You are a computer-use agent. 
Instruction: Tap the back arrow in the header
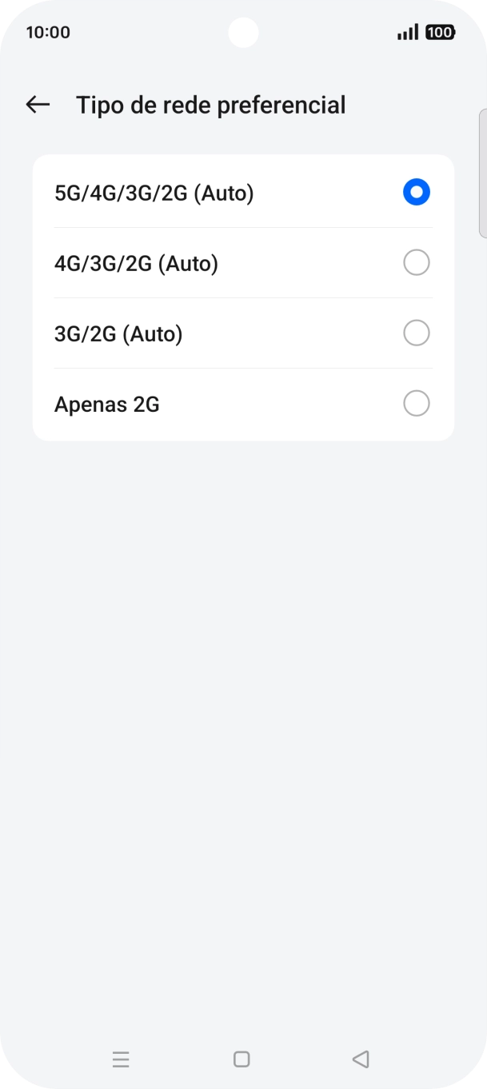click(x=38, y=105)
